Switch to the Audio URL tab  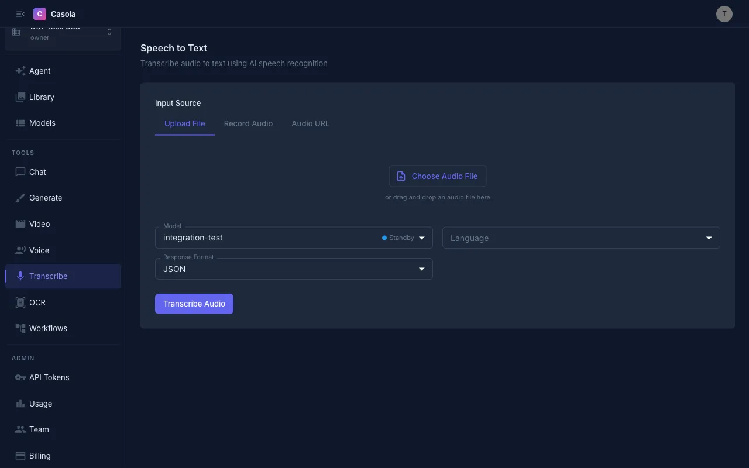[x=310, y=123]
